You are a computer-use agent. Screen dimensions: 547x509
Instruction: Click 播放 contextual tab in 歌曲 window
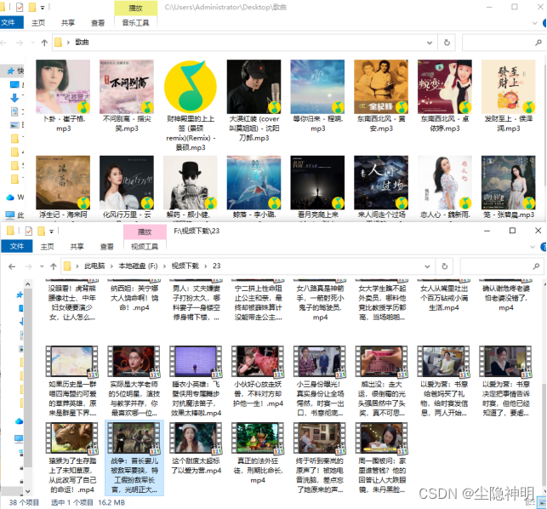[136, 8]
